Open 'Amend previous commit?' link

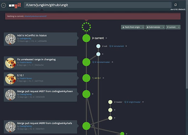35,16
